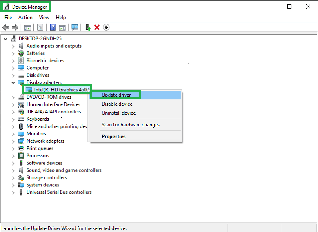Click the Device Manager title bar icon
Viewport: 318px width, 232px height.
tap(7, 7)
